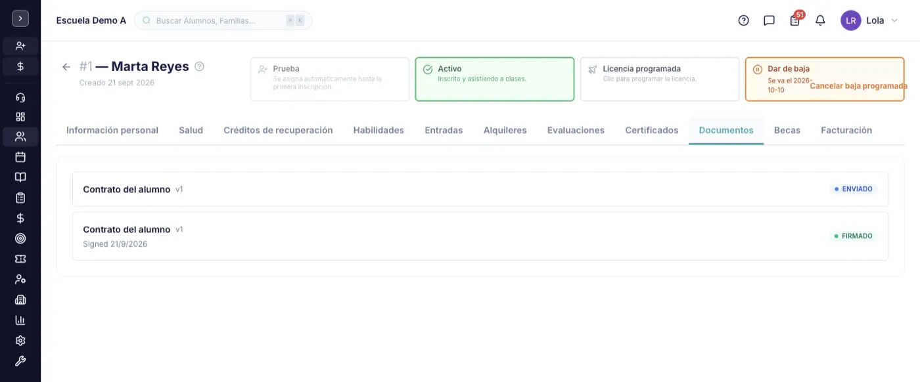Open the notifications bell icon
This screenshot has height=382, width=920.
(x=820, y=20)
